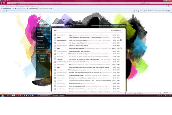This screenshot has width=172, height=115.
Task: Select the checkbox beside Badoo email
Action: click(x=55, y=38)
